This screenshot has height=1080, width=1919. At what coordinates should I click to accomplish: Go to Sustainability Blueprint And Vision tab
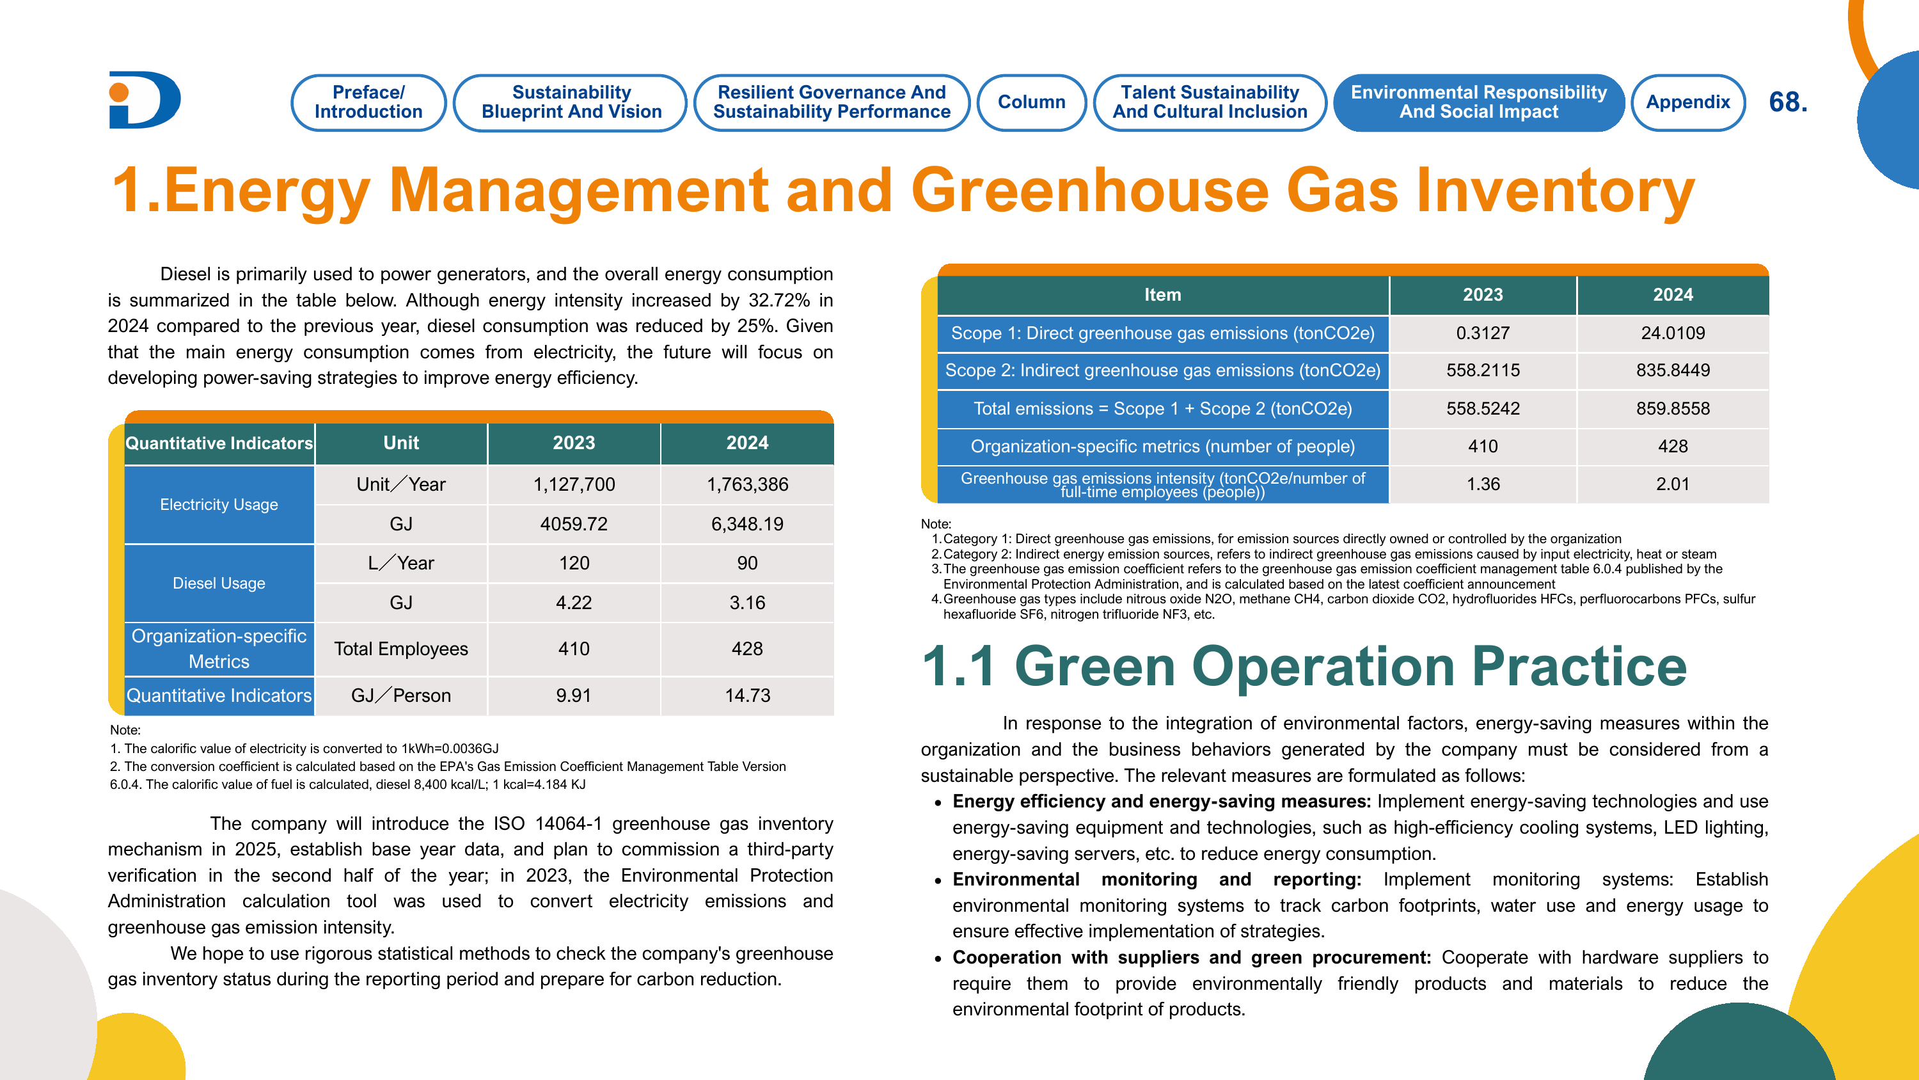(571, 102)
